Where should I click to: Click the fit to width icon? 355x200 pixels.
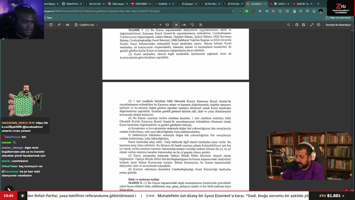pyautogui.click(x=167, y=25)
